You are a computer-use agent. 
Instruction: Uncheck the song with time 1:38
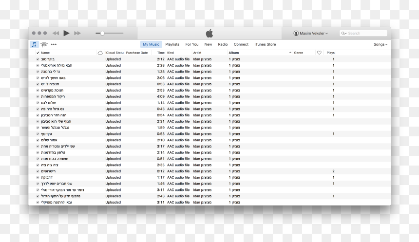coord(38,72)
